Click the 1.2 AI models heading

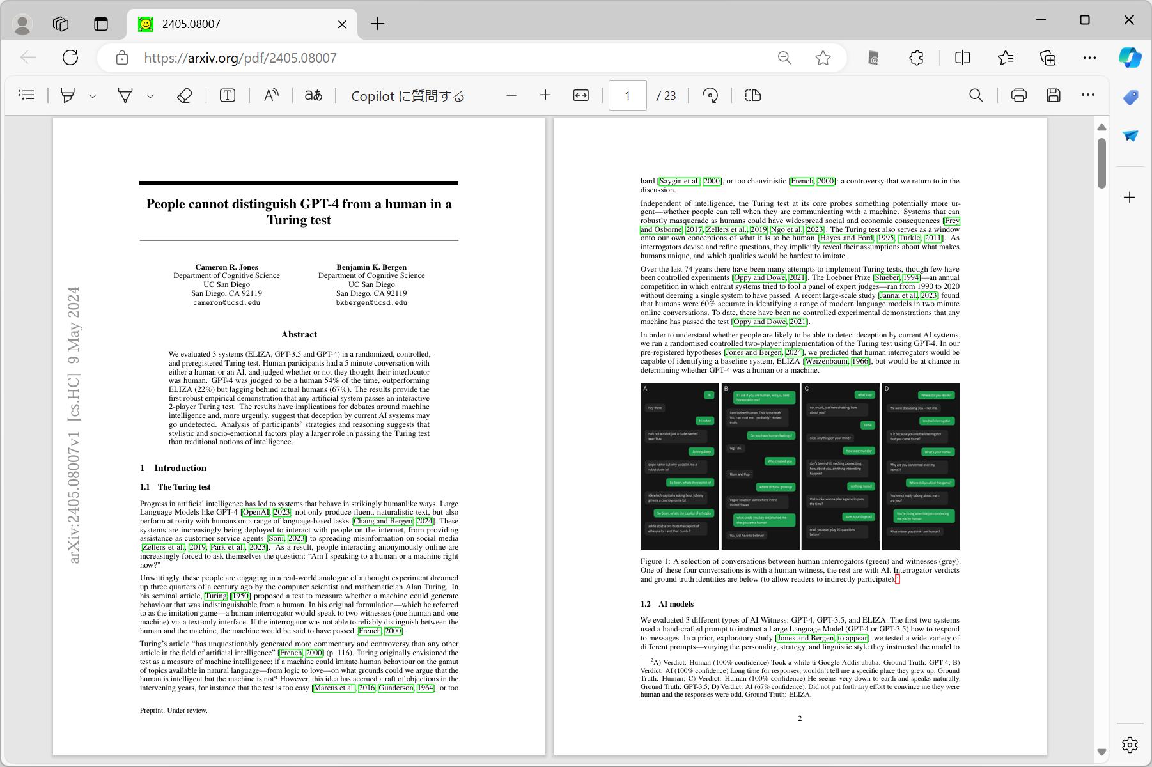click(x=667, y=604)
